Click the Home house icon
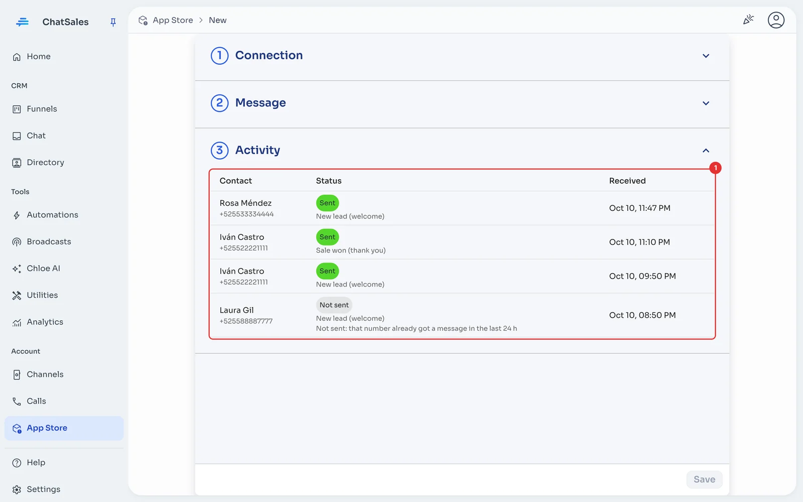 click(x=17, y=57)
